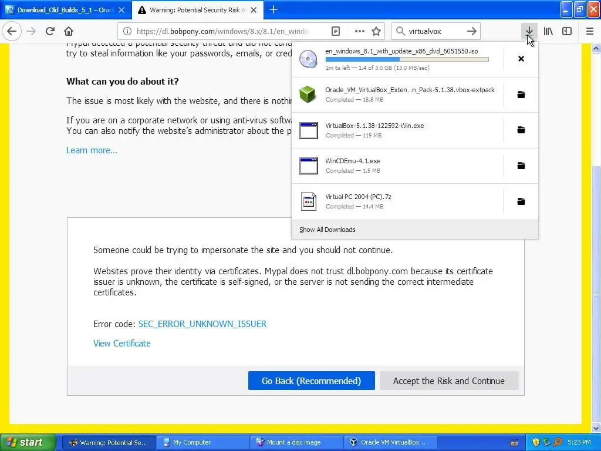The image size is (601, 451).
Task: Go back using the browser back arrow
Action: [12, 31]
